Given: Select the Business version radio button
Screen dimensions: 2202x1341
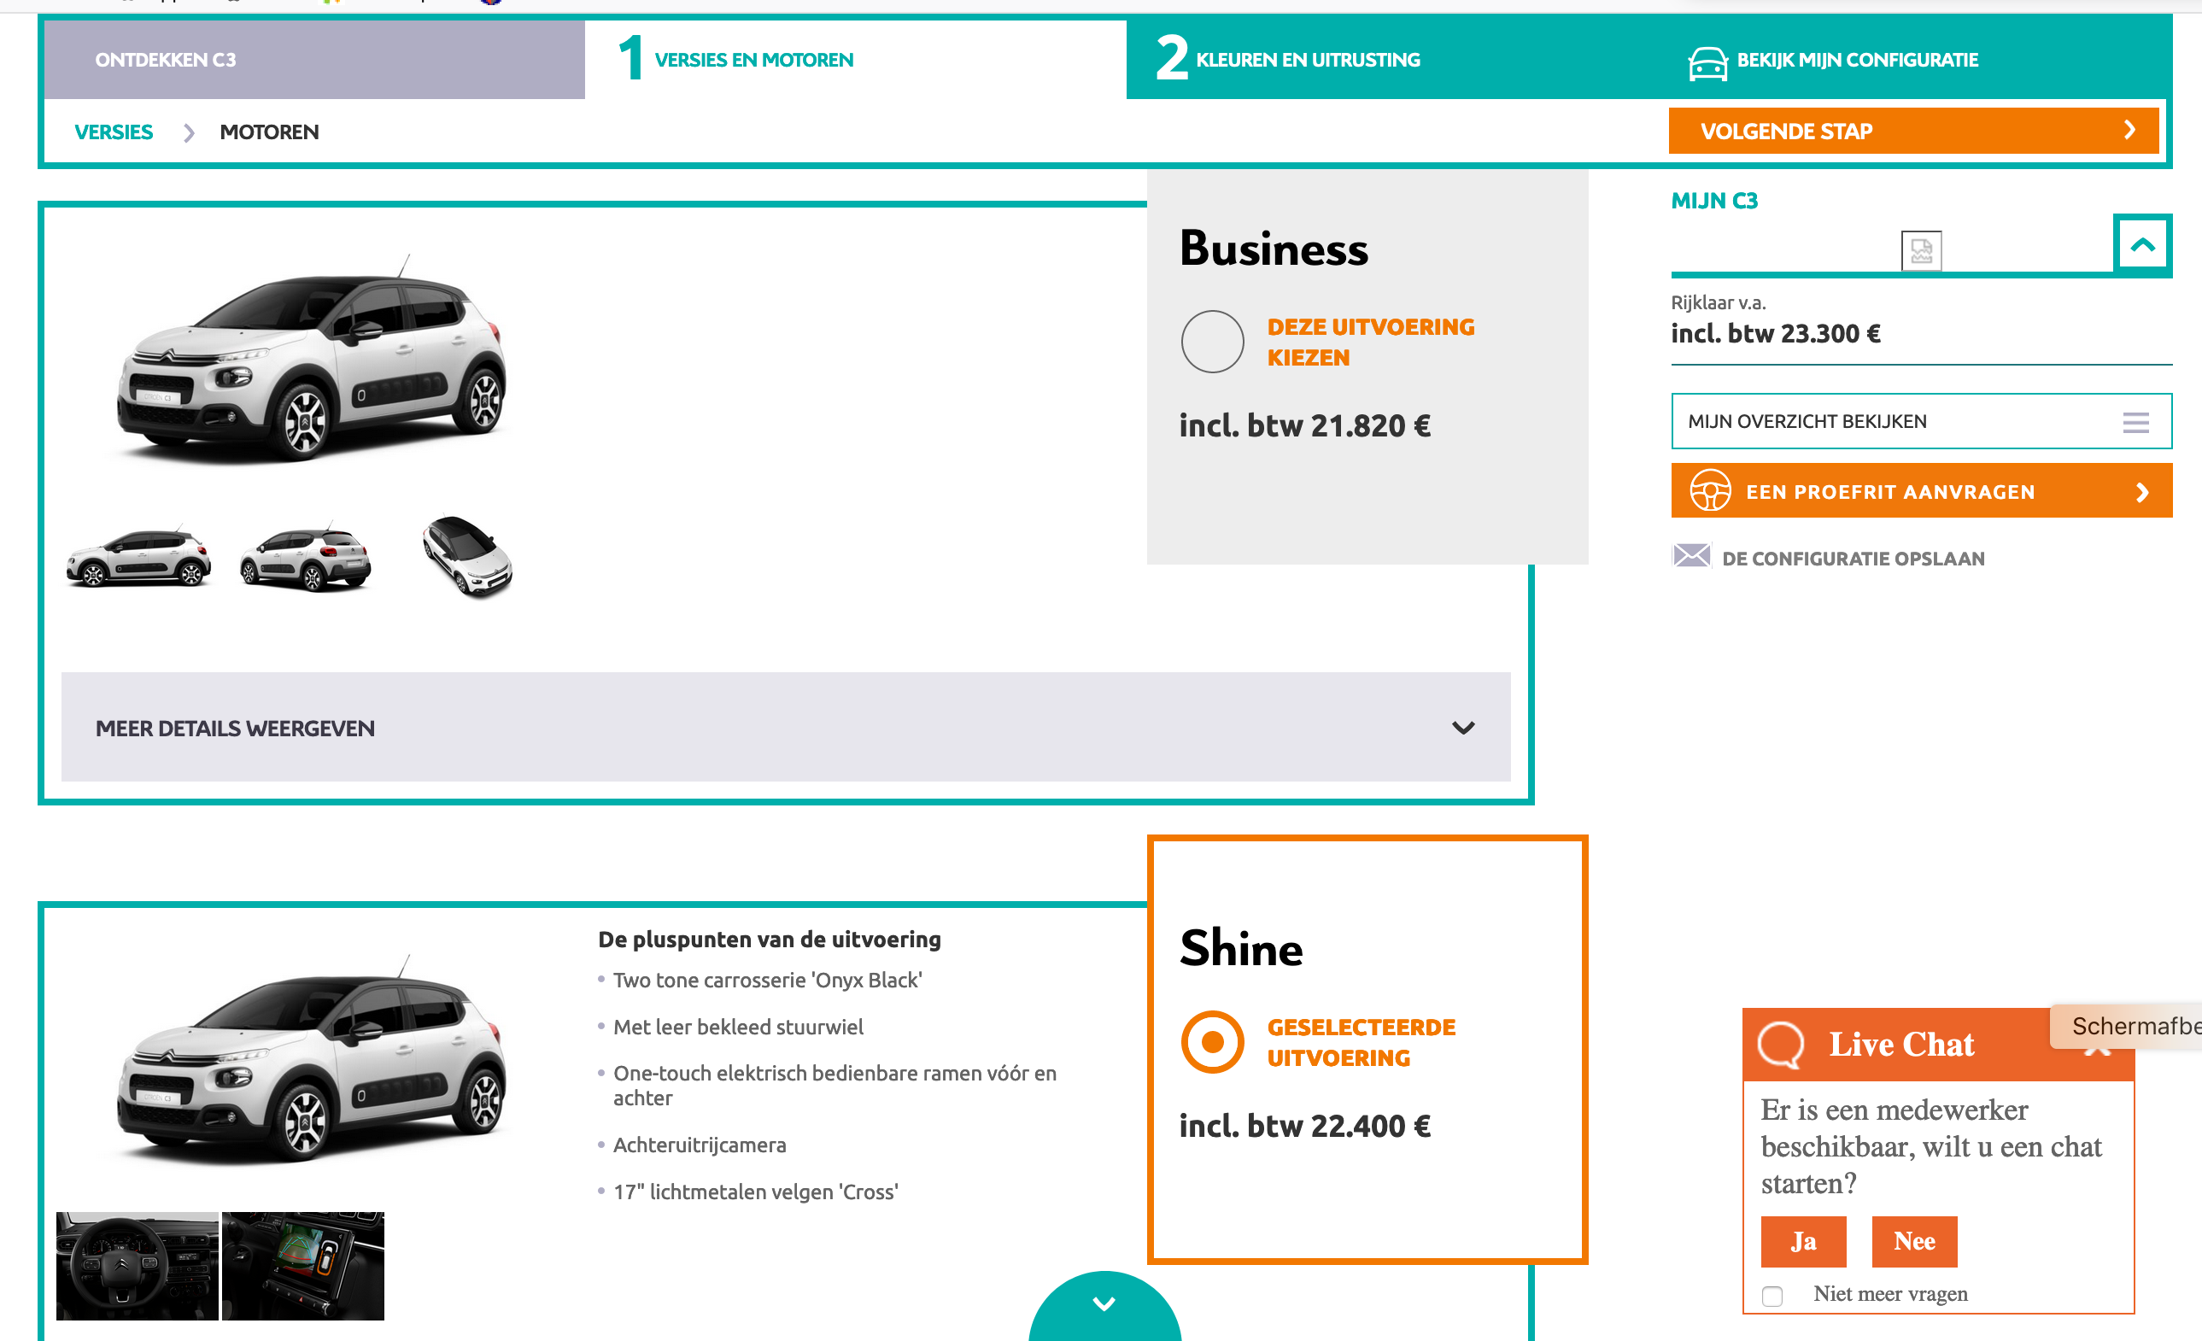Looking at the screenshot, I should [x=1212, y=342].
